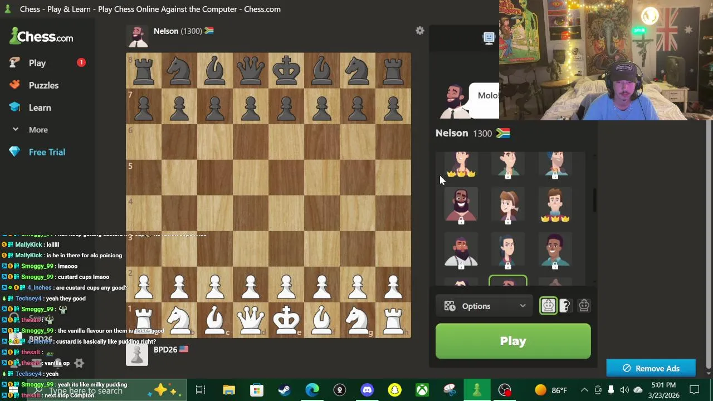Click the page's vertical scrollbar on the right
The image size is (713, 401).
[x=709, y=245]
